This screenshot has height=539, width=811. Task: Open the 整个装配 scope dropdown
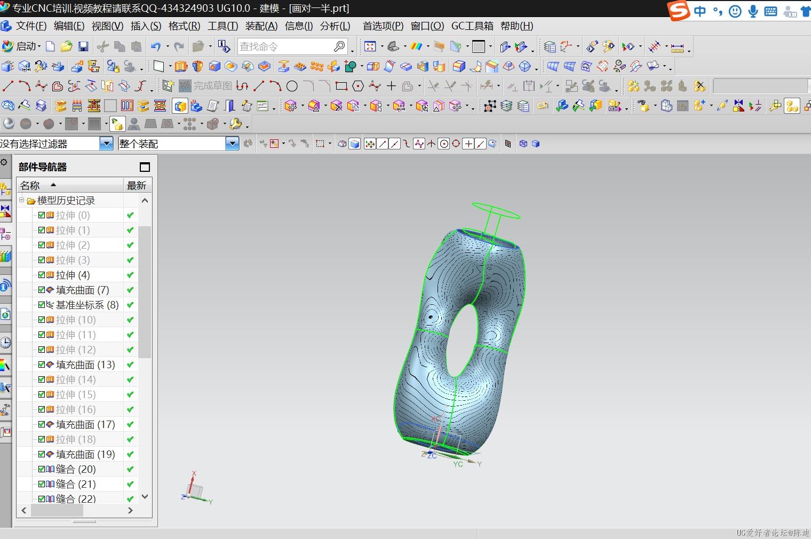tap(232, 144)
